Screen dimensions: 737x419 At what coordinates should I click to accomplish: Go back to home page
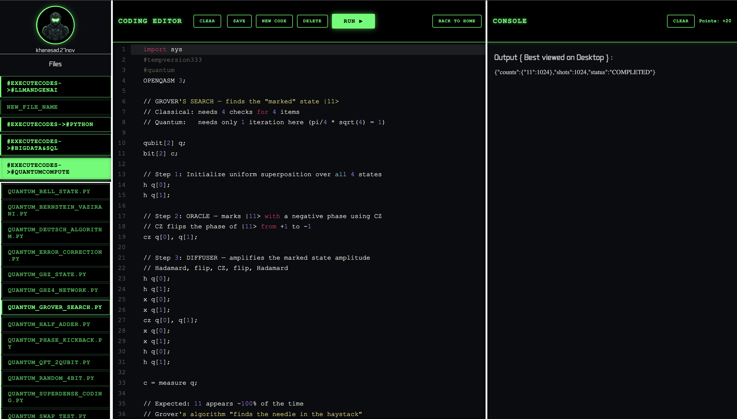tap(457, 21)
